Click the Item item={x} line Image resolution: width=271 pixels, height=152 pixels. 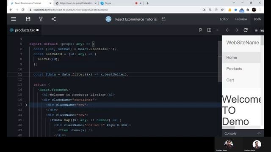coord(75,130)
